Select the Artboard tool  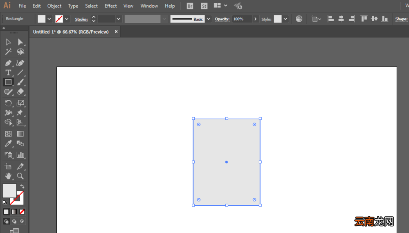click(x=8, y=166)
